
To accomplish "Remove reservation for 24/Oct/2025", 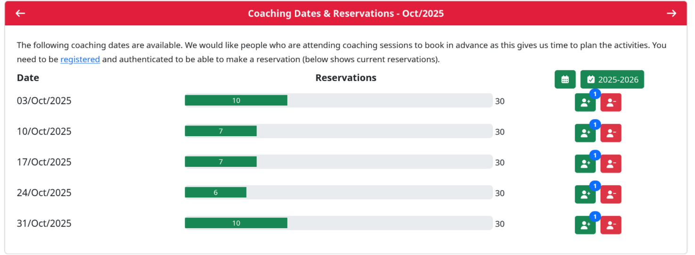I will [x=611, y=195].
